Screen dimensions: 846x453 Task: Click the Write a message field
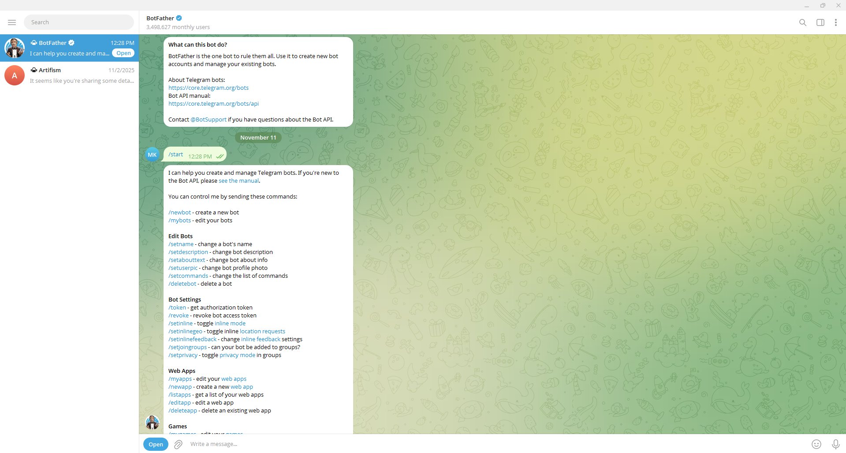point(485,444)
